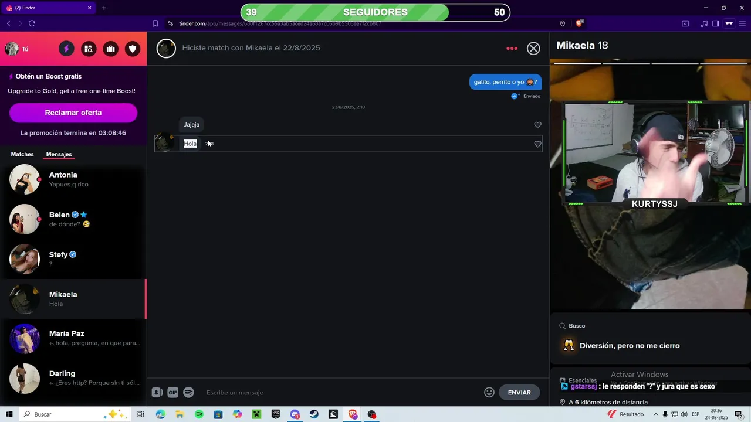Open the Windows Start menu

point(9,414)
